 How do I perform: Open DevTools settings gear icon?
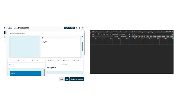(x=170, y=32)
